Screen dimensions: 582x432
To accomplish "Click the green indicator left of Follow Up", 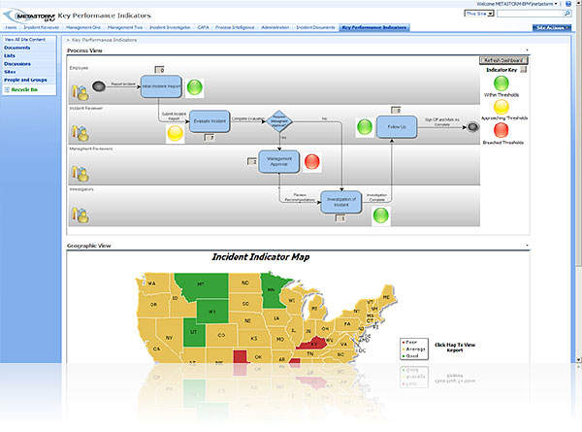I will coord(365,126).
